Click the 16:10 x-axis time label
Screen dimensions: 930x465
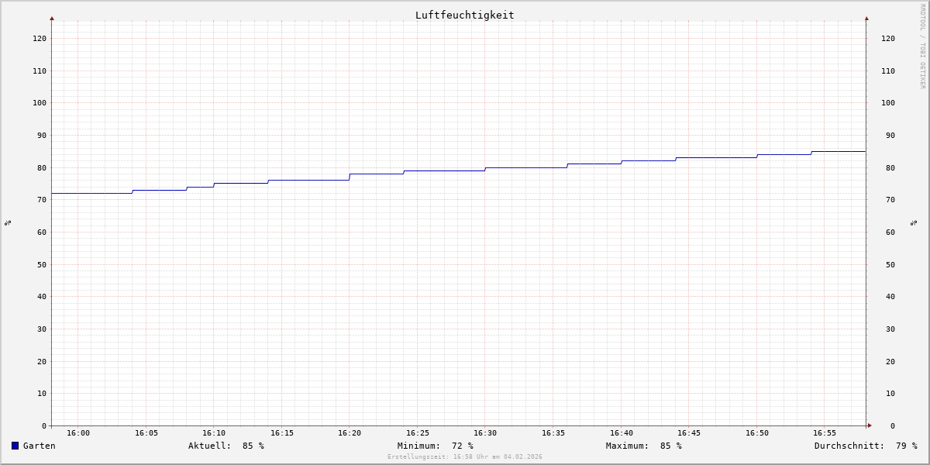214,433
